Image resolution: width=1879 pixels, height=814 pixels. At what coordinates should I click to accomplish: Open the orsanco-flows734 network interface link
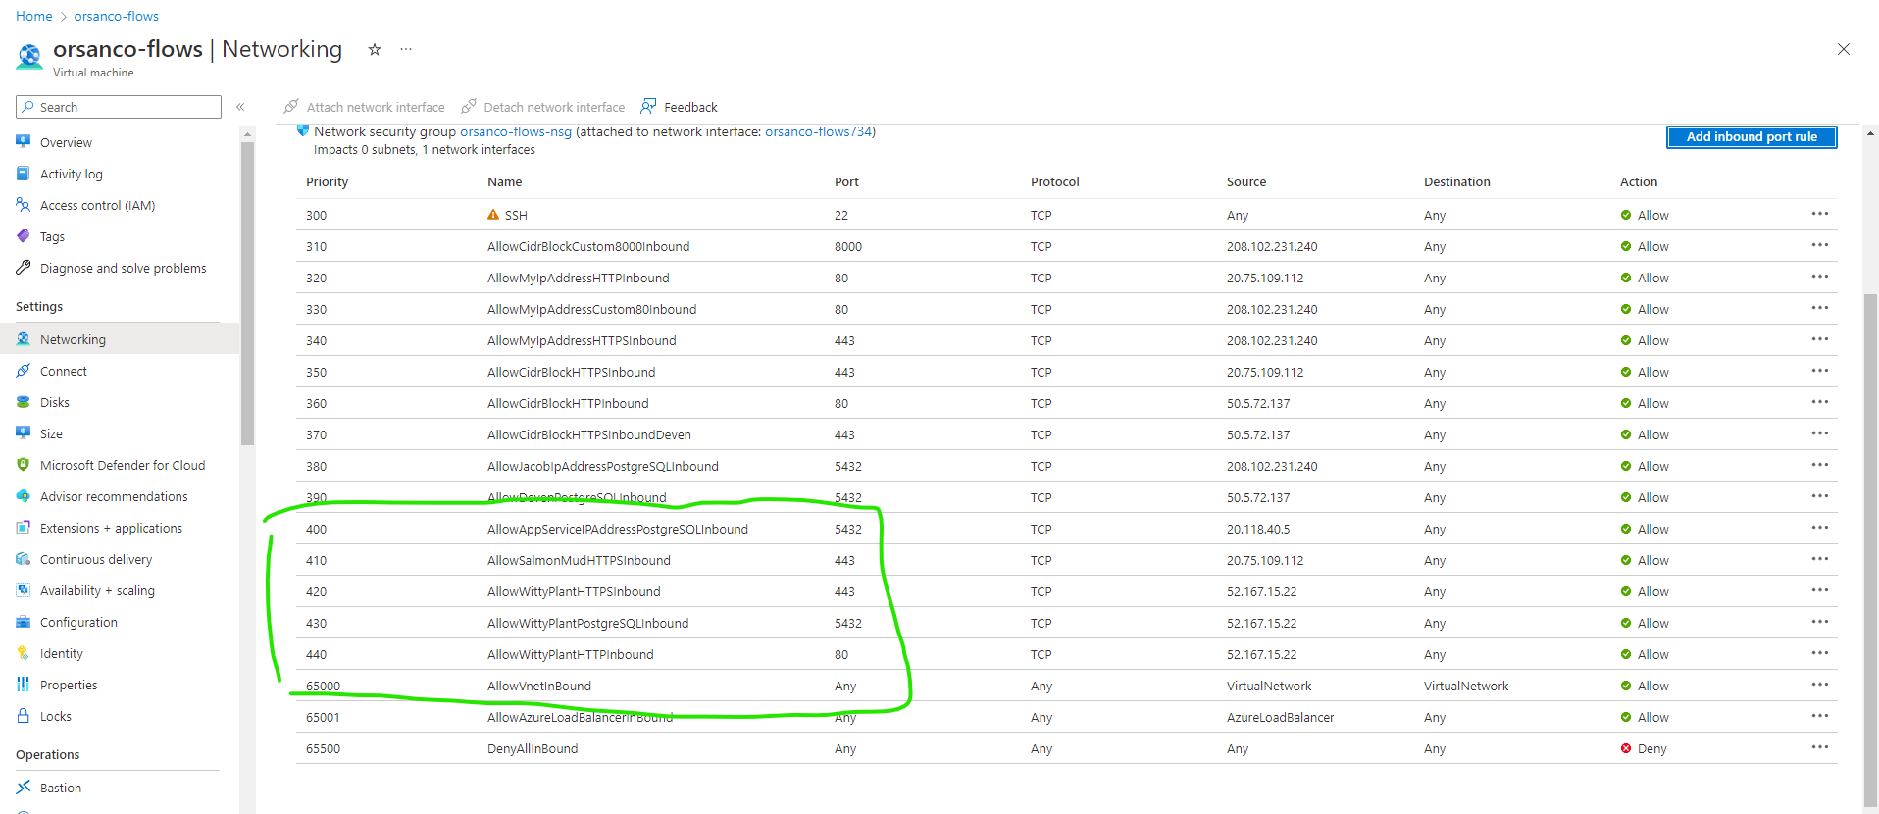pos(819,131)
